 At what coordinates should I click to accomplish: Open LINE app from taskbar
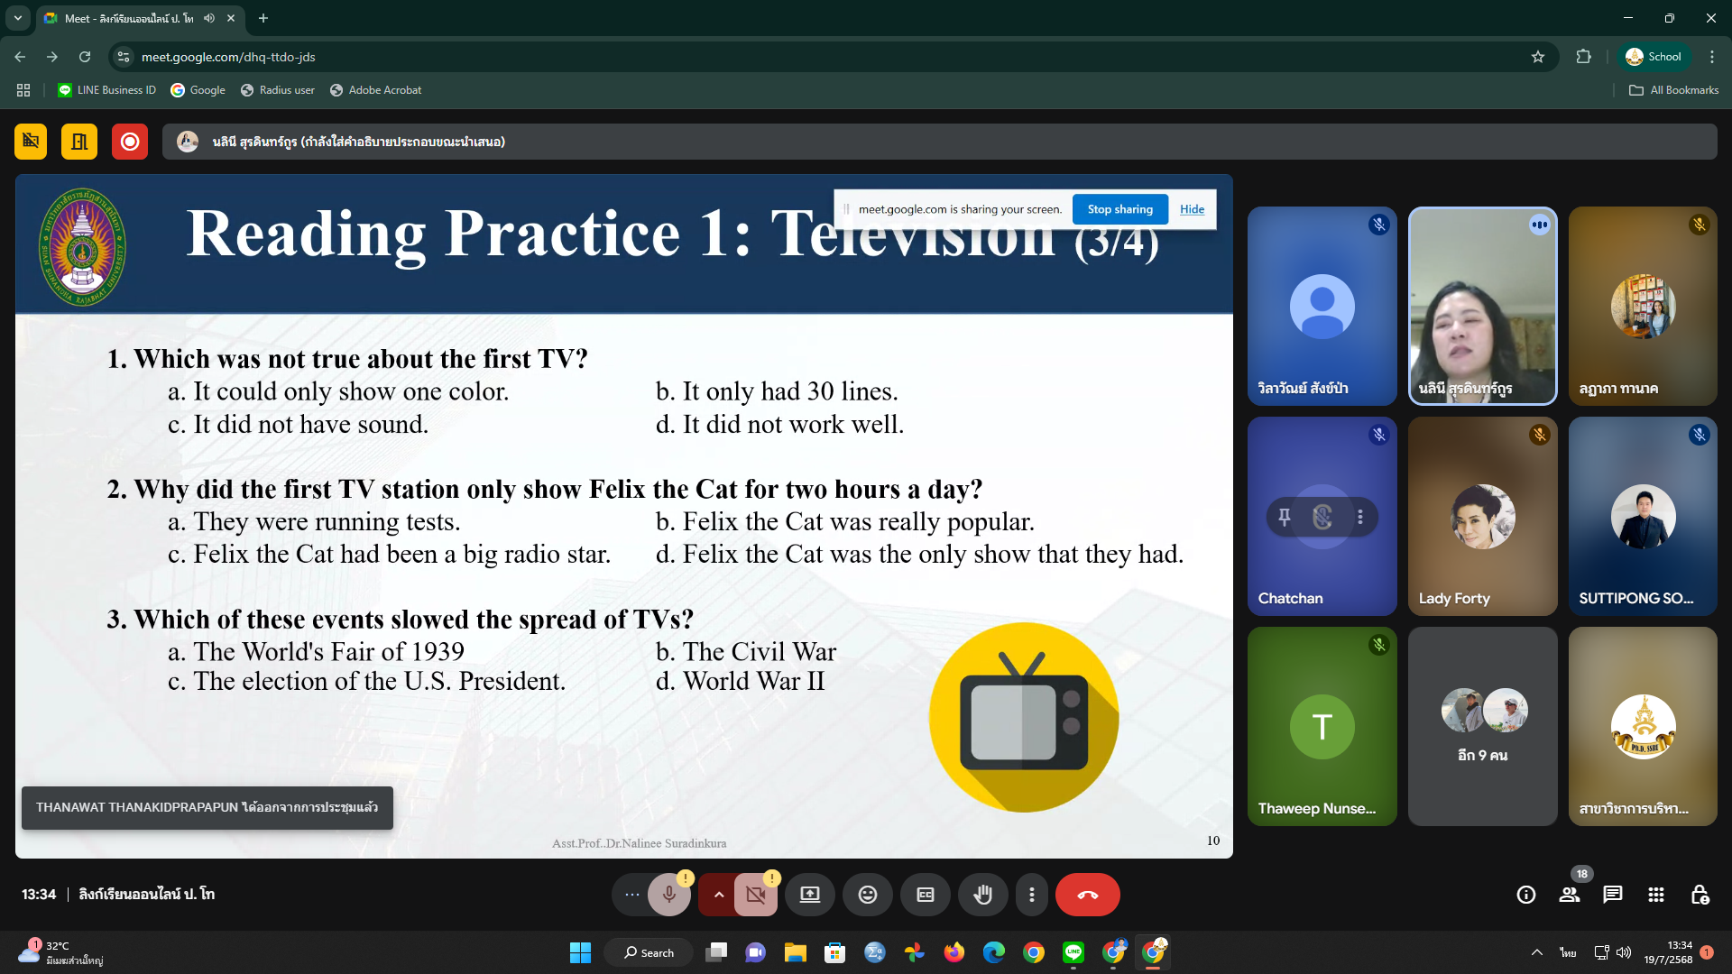pyautogui.click(x=1073, y=952)
